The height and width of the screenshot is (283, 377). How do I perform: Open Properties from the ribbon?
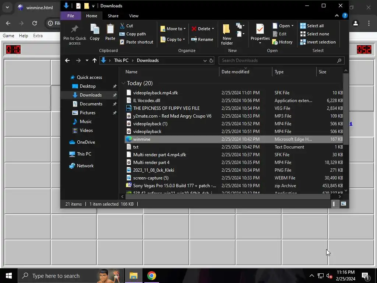260,34
